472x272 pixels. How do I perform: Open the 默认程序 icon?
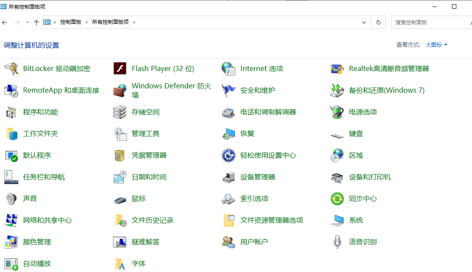coord(11,156)
